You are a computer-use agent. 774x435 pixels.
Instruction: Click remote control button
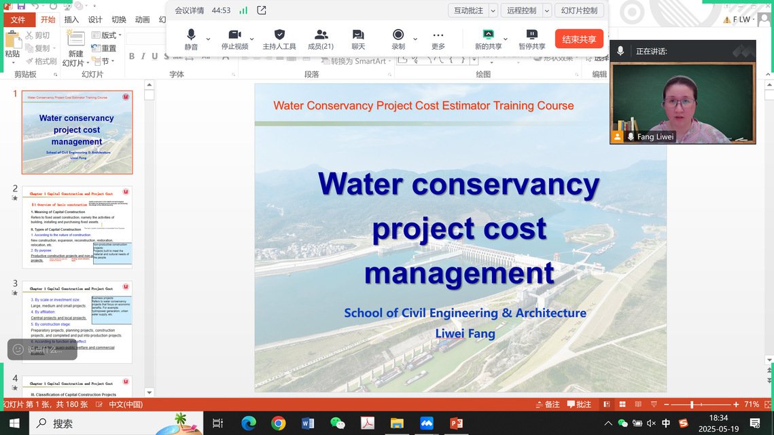point(522,10)
